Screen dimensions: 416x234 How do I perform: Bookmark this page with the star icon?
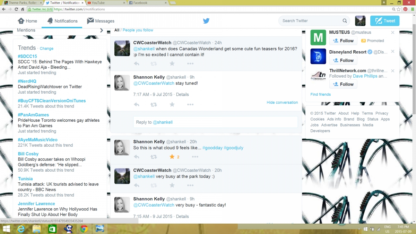point(399,9)
